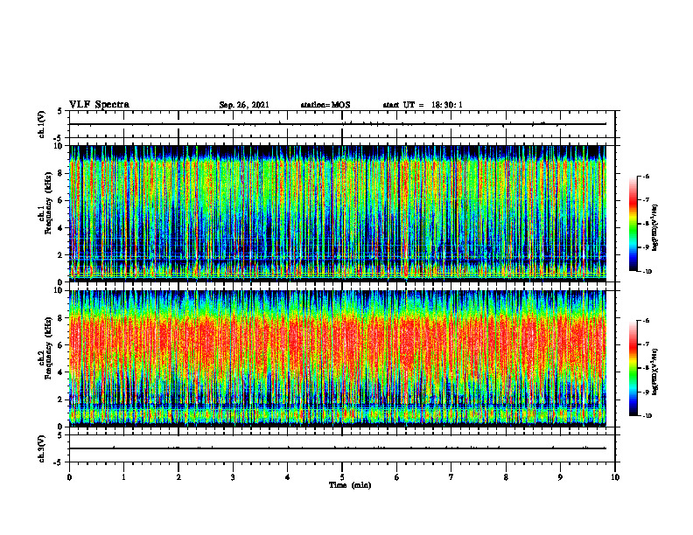Click the date 'Sep. 26, 2021'
The image size is (693, 535).
point(244,105)
